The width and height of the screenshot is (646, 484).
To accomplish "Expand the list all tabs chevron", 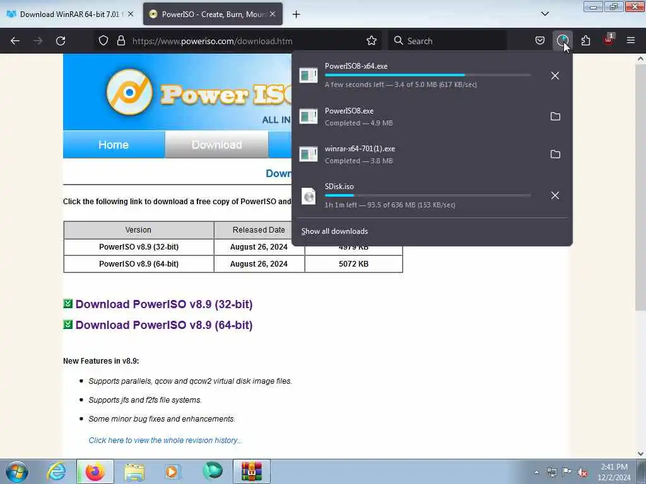I will pyautogui.click(x=544, y=14).
